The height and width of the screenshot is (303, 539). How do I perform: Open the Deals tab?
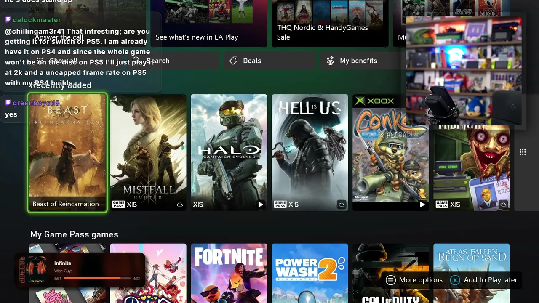pos(269,61)
